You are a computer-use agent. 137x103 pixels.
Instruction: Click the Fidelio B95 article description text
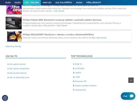(x=72, y=24)
